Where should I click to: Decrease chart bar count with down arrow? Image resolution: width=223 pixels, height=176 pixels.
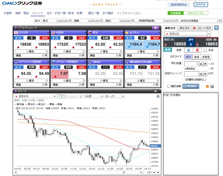coord(158,172)
